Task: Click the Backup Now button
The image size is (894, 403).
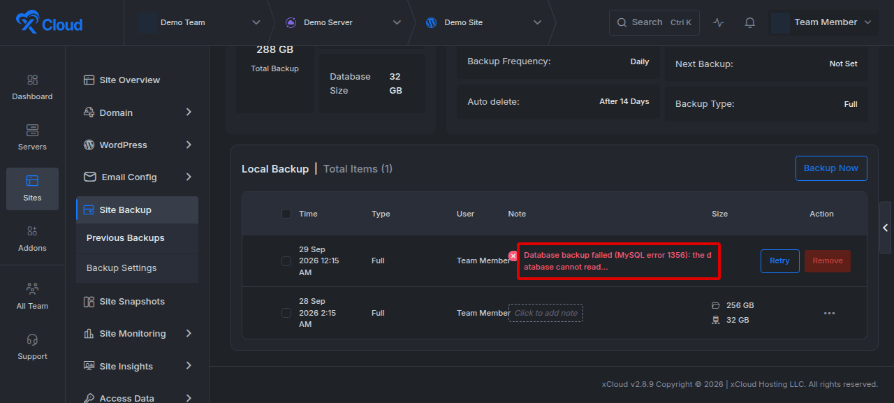Action: 831,168
